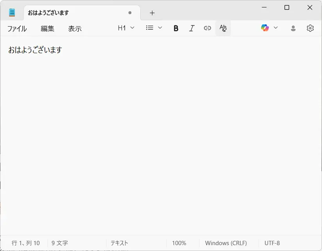Expand the Copilot dropdown chevron
The height and width of the screenshot is (251, 322).
pyautogui.click(x=276, y=28)
